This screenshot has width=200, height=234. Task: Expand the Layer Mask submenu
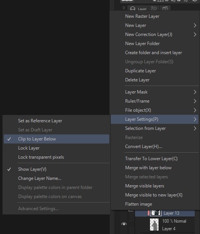155,92
